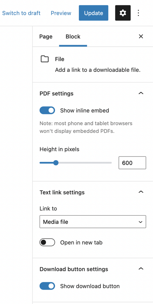Click the Update button
This screenshot has height=304, width=153.
click(x=93, y=13)
